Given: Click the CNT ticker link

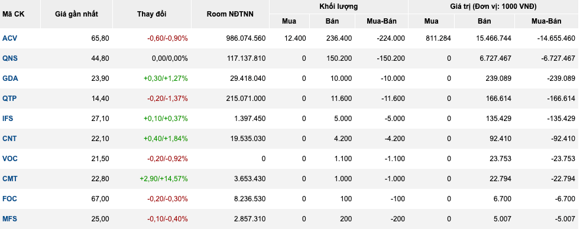Looking at the screenshot, I should [9, 139].
